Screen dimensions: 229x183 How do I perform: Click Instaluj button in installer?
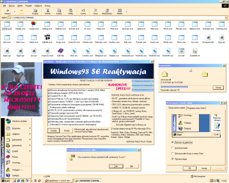tap(53, 131)
